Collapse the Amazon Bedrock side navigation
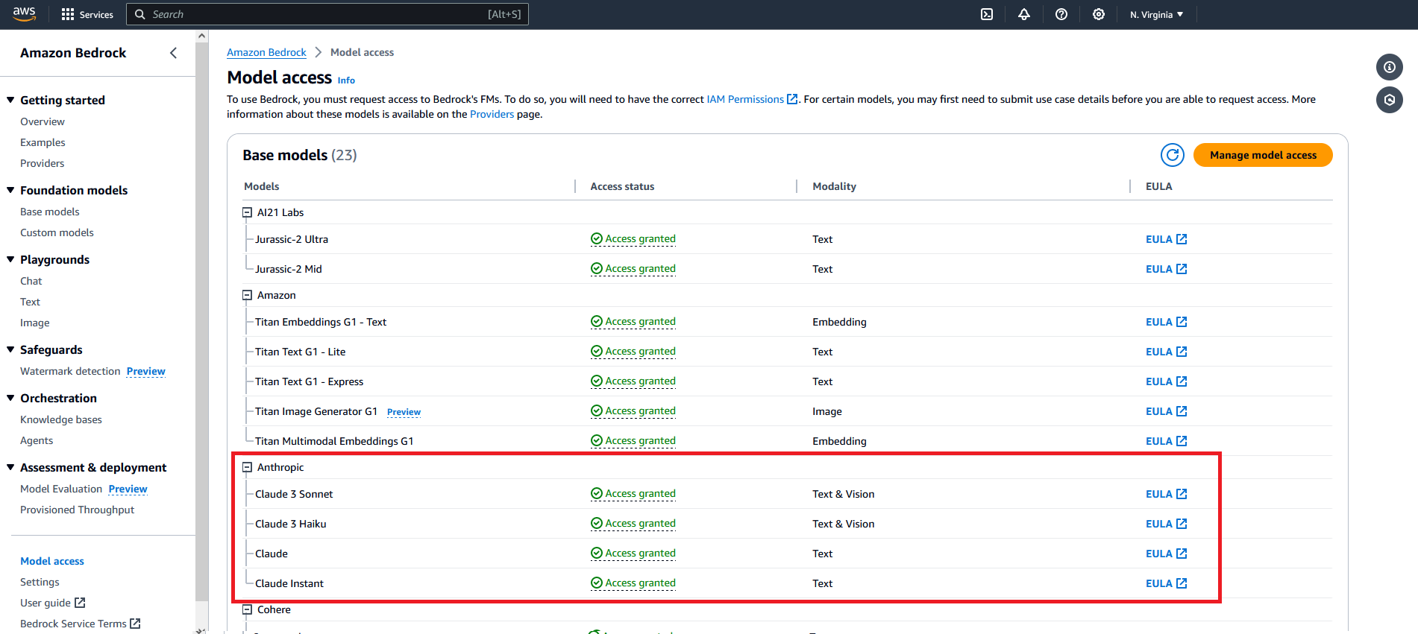1418x634 pixels. [174, 53]
